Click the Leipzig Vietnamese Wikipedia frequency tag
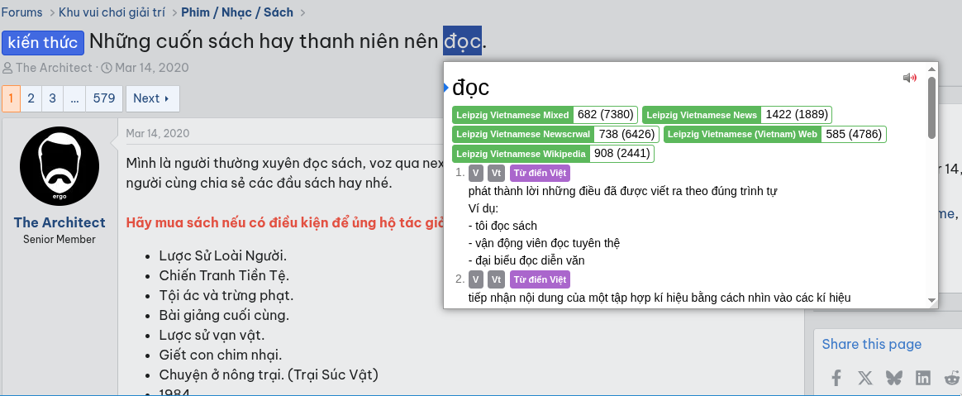 click(x=521, y=154)
